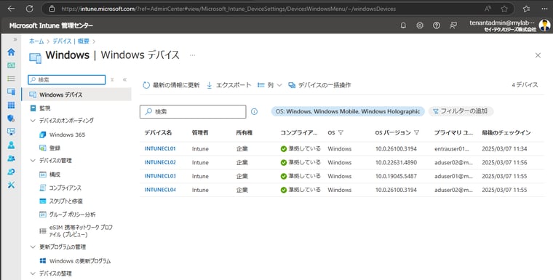
Task: Open Dashboard icon in left rail
Action: (12, 65)
